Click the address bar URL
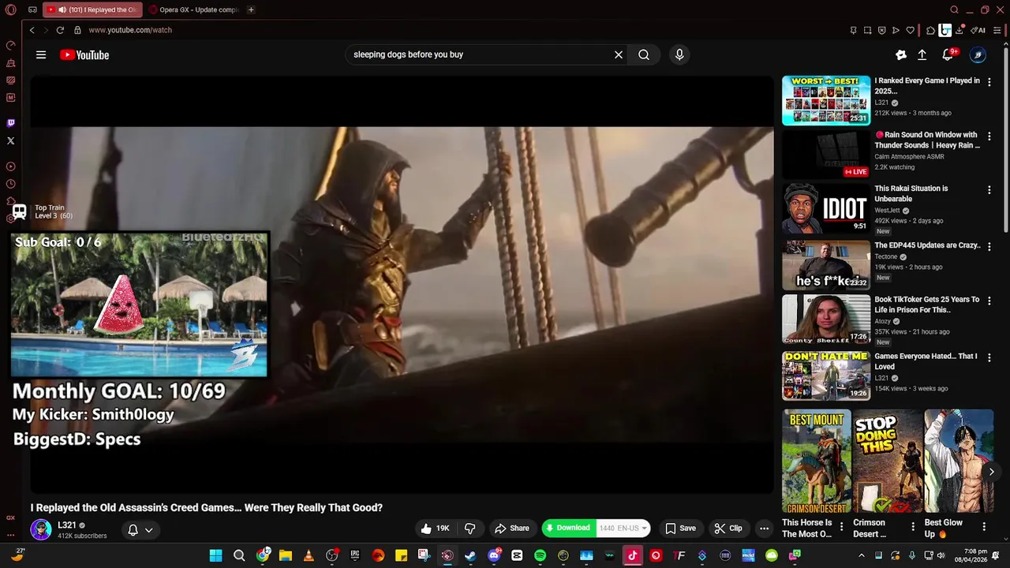 tap(130, 30)
